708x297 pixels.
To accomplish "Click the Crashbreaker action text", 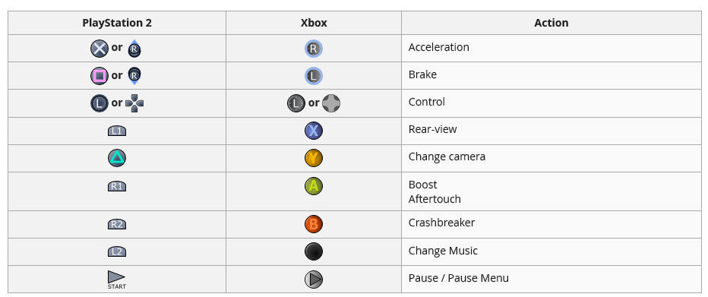I will pos(441,223).
